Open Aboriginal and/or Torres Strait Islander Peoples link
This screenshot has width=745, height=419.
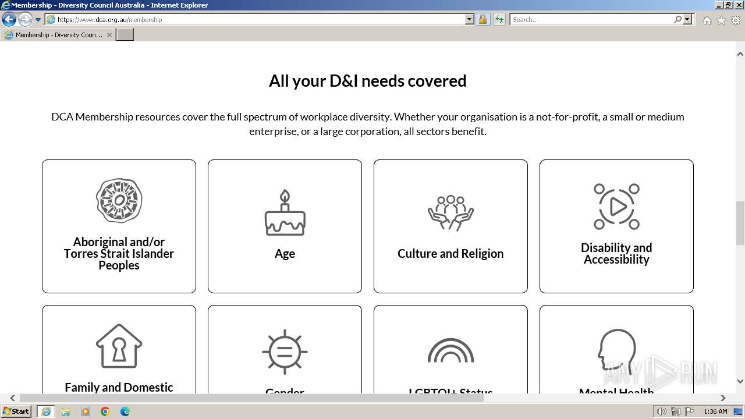click(119, 254)
